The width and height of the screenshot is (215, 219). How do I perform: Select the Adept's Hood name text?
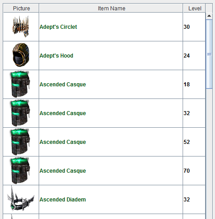click(x=56, y=56)
